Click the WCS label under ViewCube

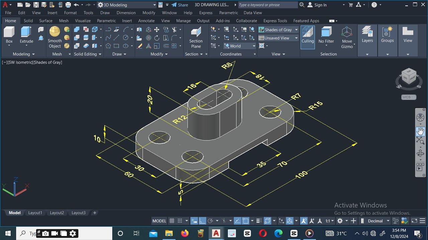click(x=409, y=97)
